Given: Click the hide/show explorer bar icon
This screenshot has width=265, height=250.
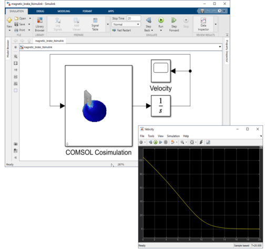Looking at the screenshot, I should tap(16, 47).
